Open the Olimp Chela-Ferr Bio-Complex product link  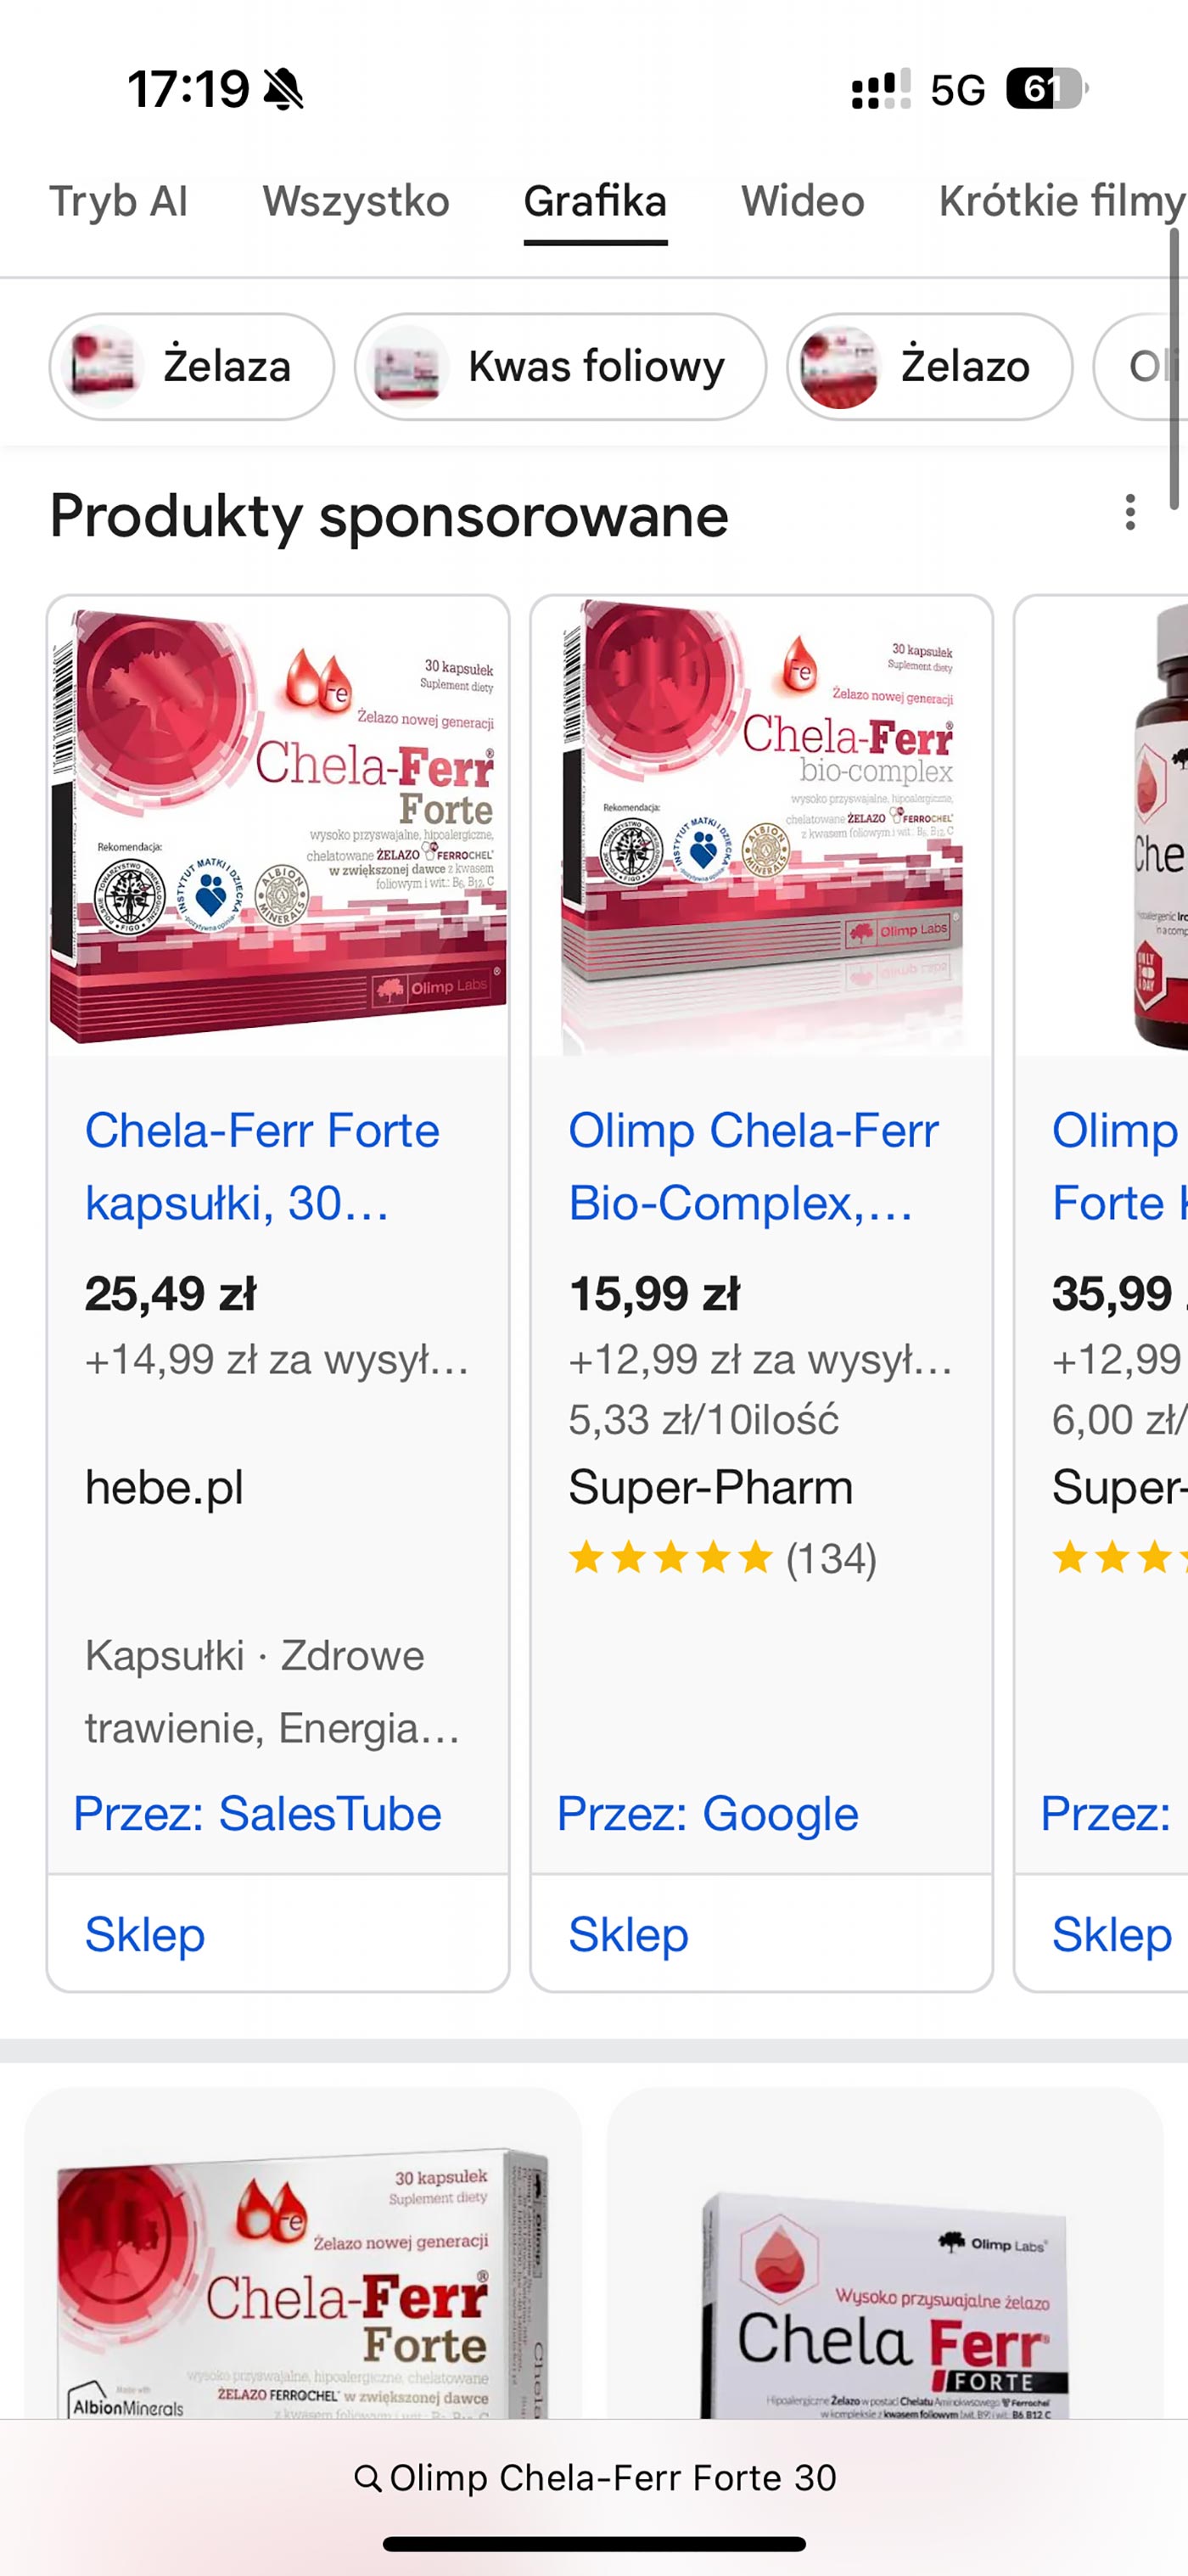pyautogui.click(x=753, y=1166)
